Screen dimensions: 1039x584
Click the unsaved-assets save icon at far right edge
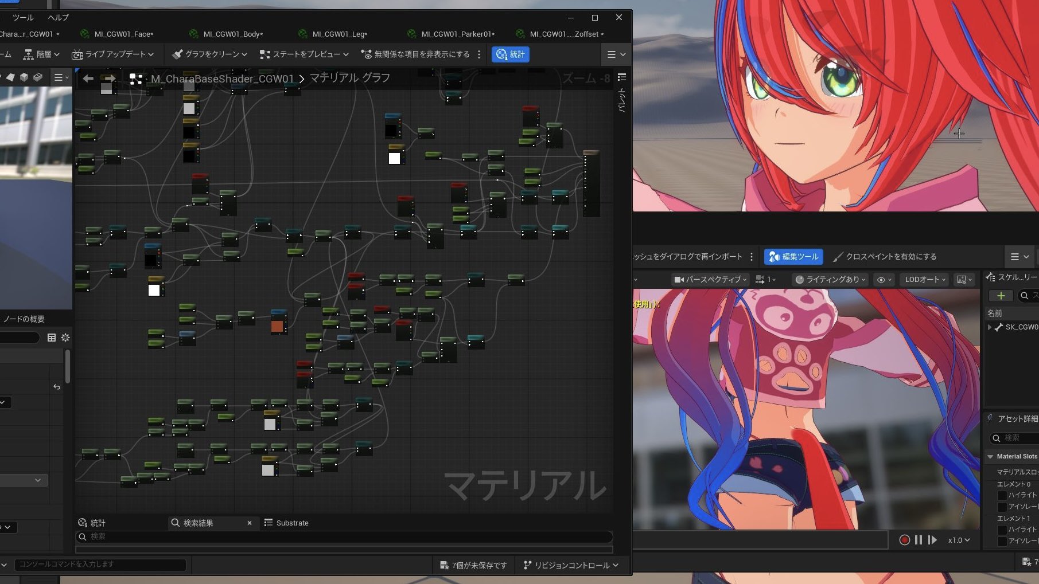[1027, 563]
